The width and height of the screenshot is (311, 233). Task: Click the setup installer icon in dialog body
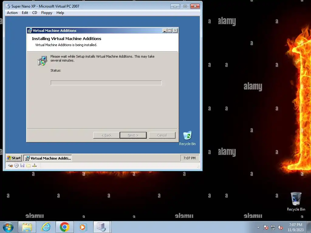[42, 60]
